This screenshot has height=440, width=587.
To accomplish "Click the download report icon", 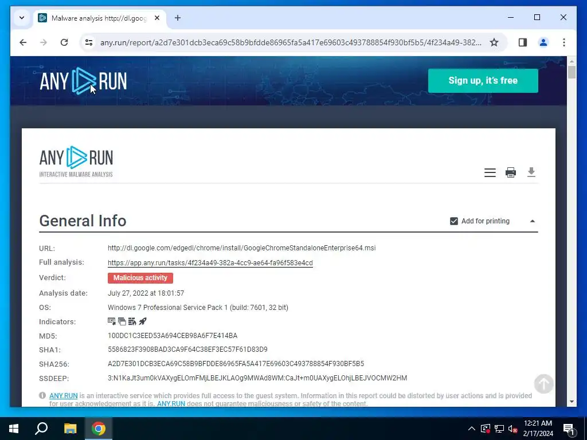I will pyautogui.click(x=531, y=172).
